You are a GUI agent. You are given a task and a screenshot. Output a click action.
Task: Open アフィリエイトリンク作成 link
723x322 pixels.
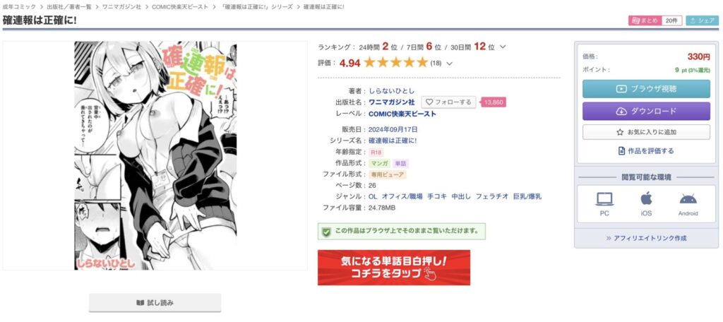[x=646, y=238]
